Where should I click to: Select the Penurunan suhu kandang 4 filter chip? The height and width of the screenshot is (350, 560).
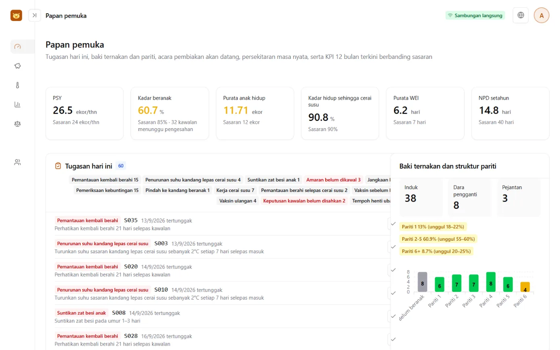pos(193,180)
